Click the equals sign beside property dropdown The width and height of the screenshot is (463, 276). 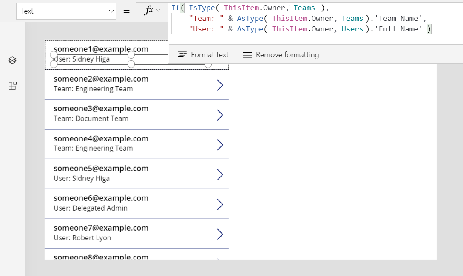[126, 11]
